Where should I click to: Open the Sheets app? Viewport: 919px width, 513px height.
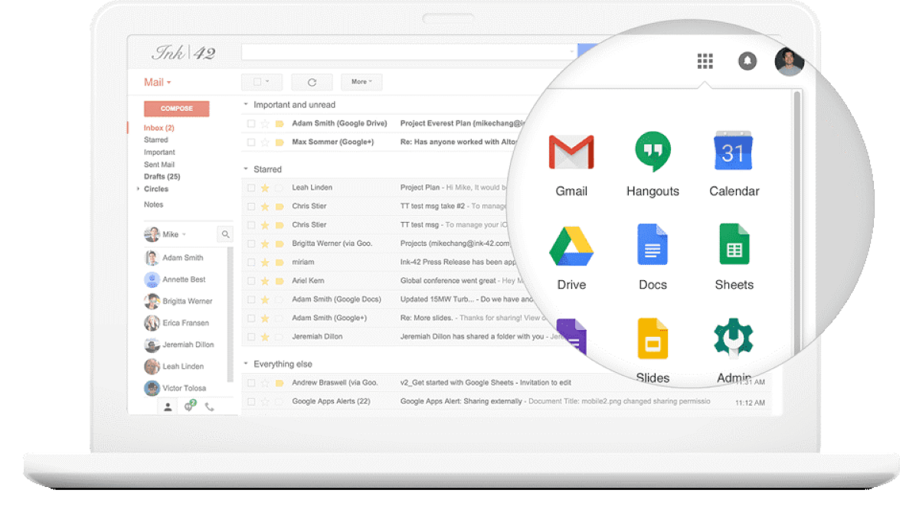tap(733, 245)
